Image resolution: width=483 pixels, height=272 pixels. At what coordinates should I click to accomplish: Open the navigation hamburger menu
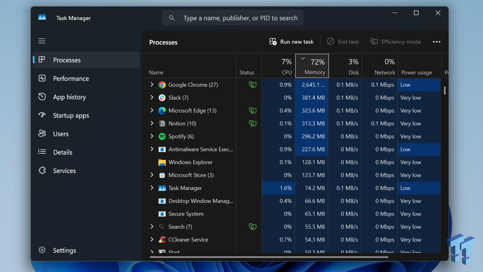pos(42,41)
